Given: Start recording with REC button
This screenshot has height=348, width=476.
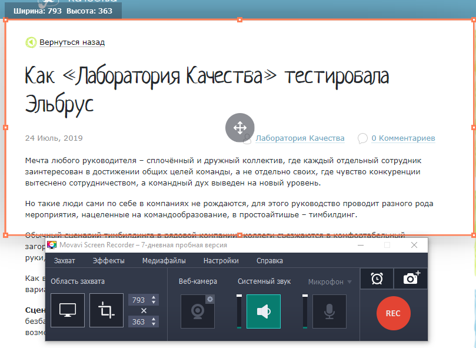Looking at the screenshot, I should click(394, 313).
